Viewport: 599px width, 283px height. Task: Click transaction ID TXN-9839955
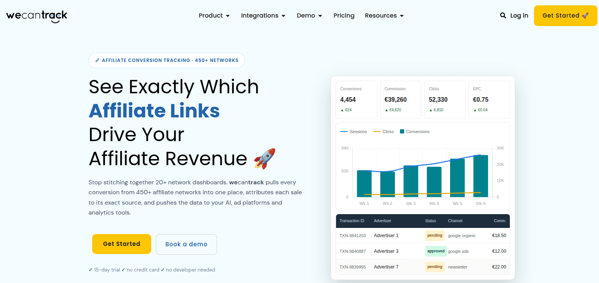353,267
